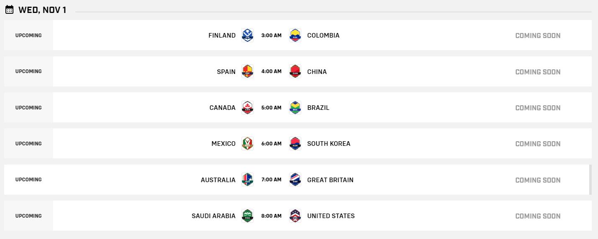Open the Canada maple leaf crest
This screenshot has height=239, width=598.
pos(247,107)
